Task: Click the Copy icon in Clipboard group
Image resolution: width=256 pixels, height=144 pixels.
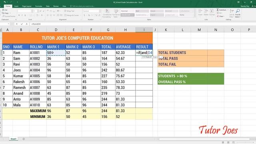Action: tap(3, 13)
